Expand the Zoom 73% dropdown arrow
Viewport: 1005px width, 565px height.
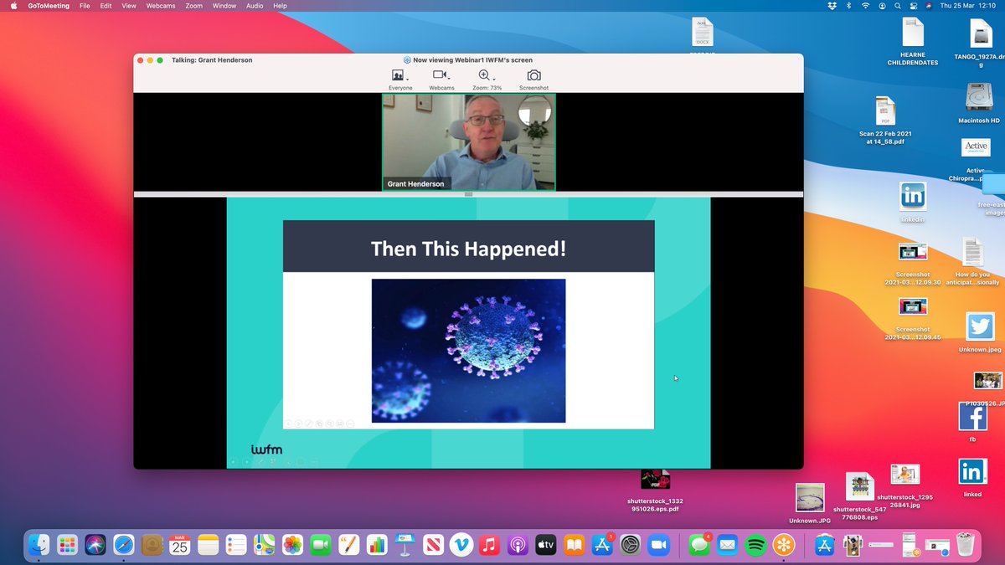(x=493, y=79)
